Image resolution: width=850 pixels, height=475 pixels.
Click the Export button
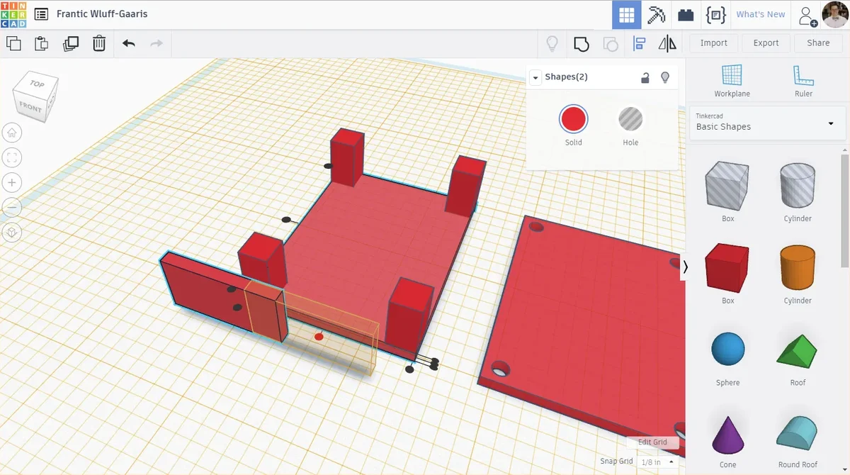coord(766,43)
